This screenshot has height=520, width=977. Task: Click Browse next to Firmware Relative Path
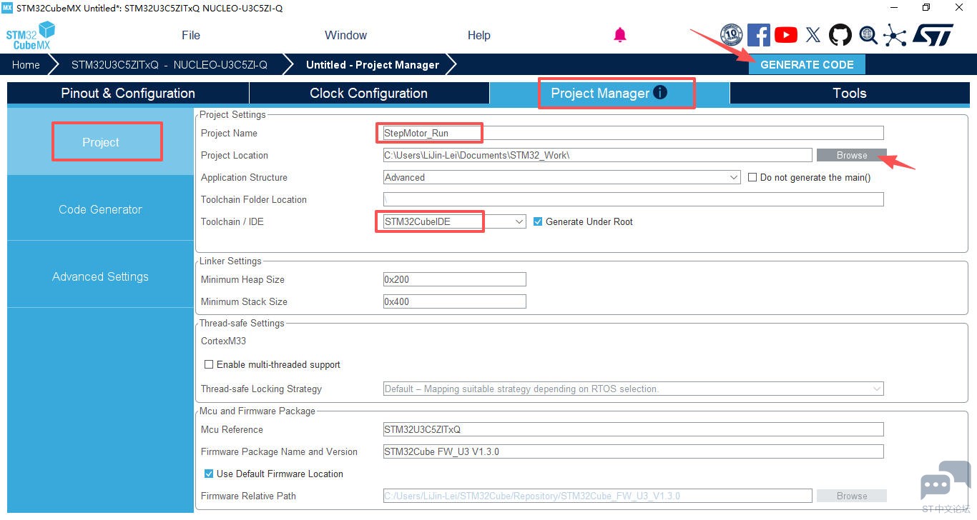tap(852, 496)
